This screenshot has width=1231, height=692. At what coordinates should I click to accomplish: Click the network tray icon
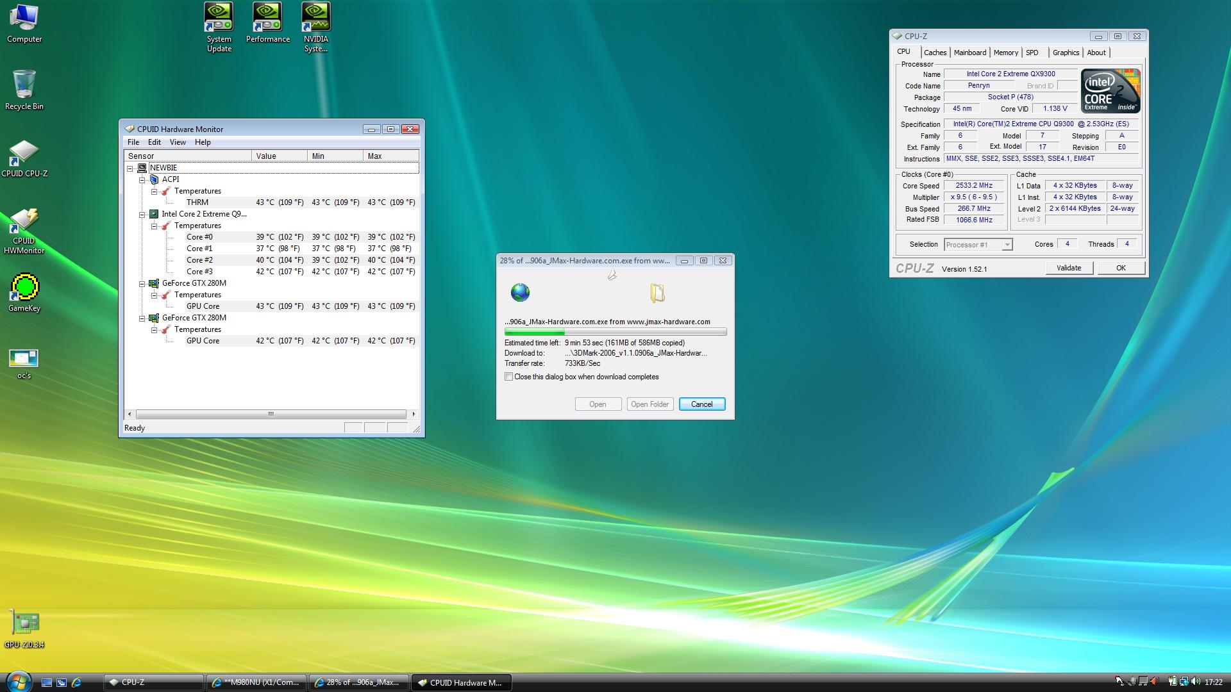(x=1184, y=682)
